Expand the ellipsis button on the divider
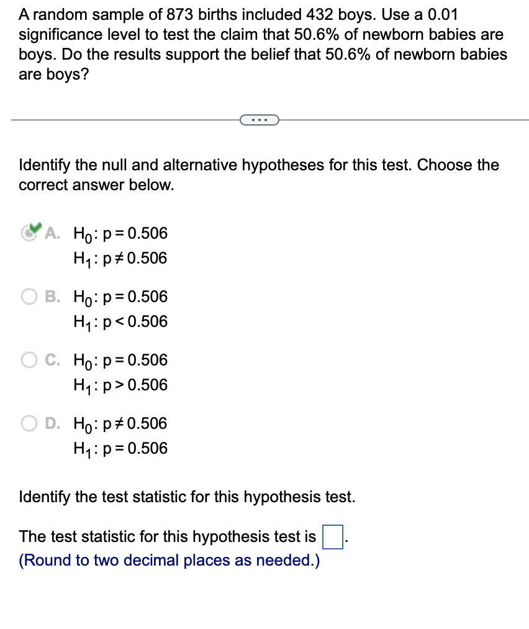Screen dimensions: 529x629 [x=260, y=119]
